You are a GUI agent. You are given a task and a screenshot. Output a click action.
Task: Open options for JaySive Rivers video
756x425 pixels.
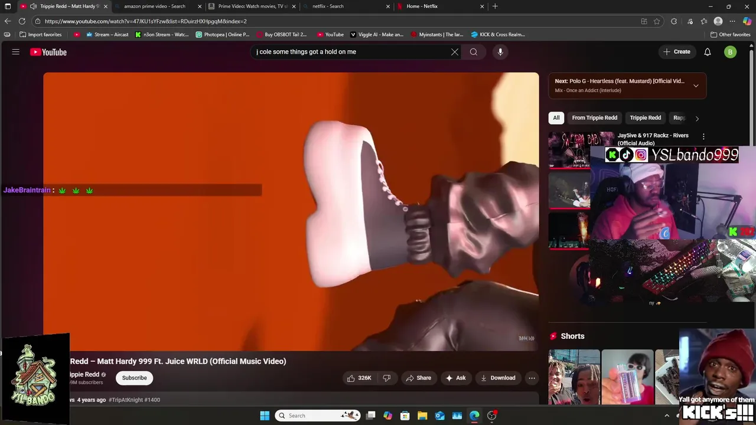[x=703, y=136]
